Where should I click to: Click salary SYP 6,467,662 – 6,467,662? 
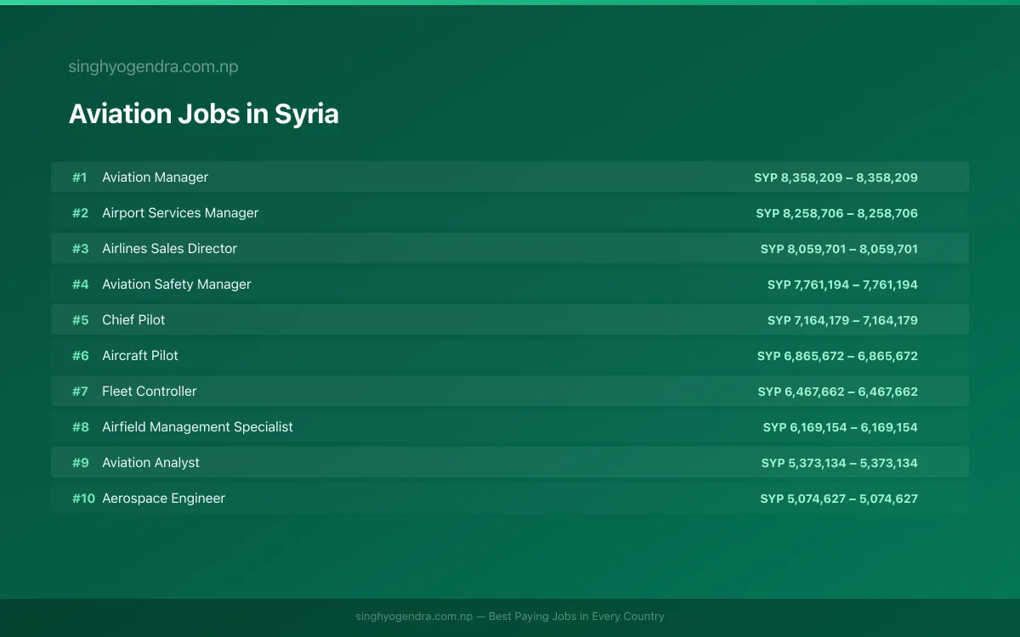click(837, 392)
